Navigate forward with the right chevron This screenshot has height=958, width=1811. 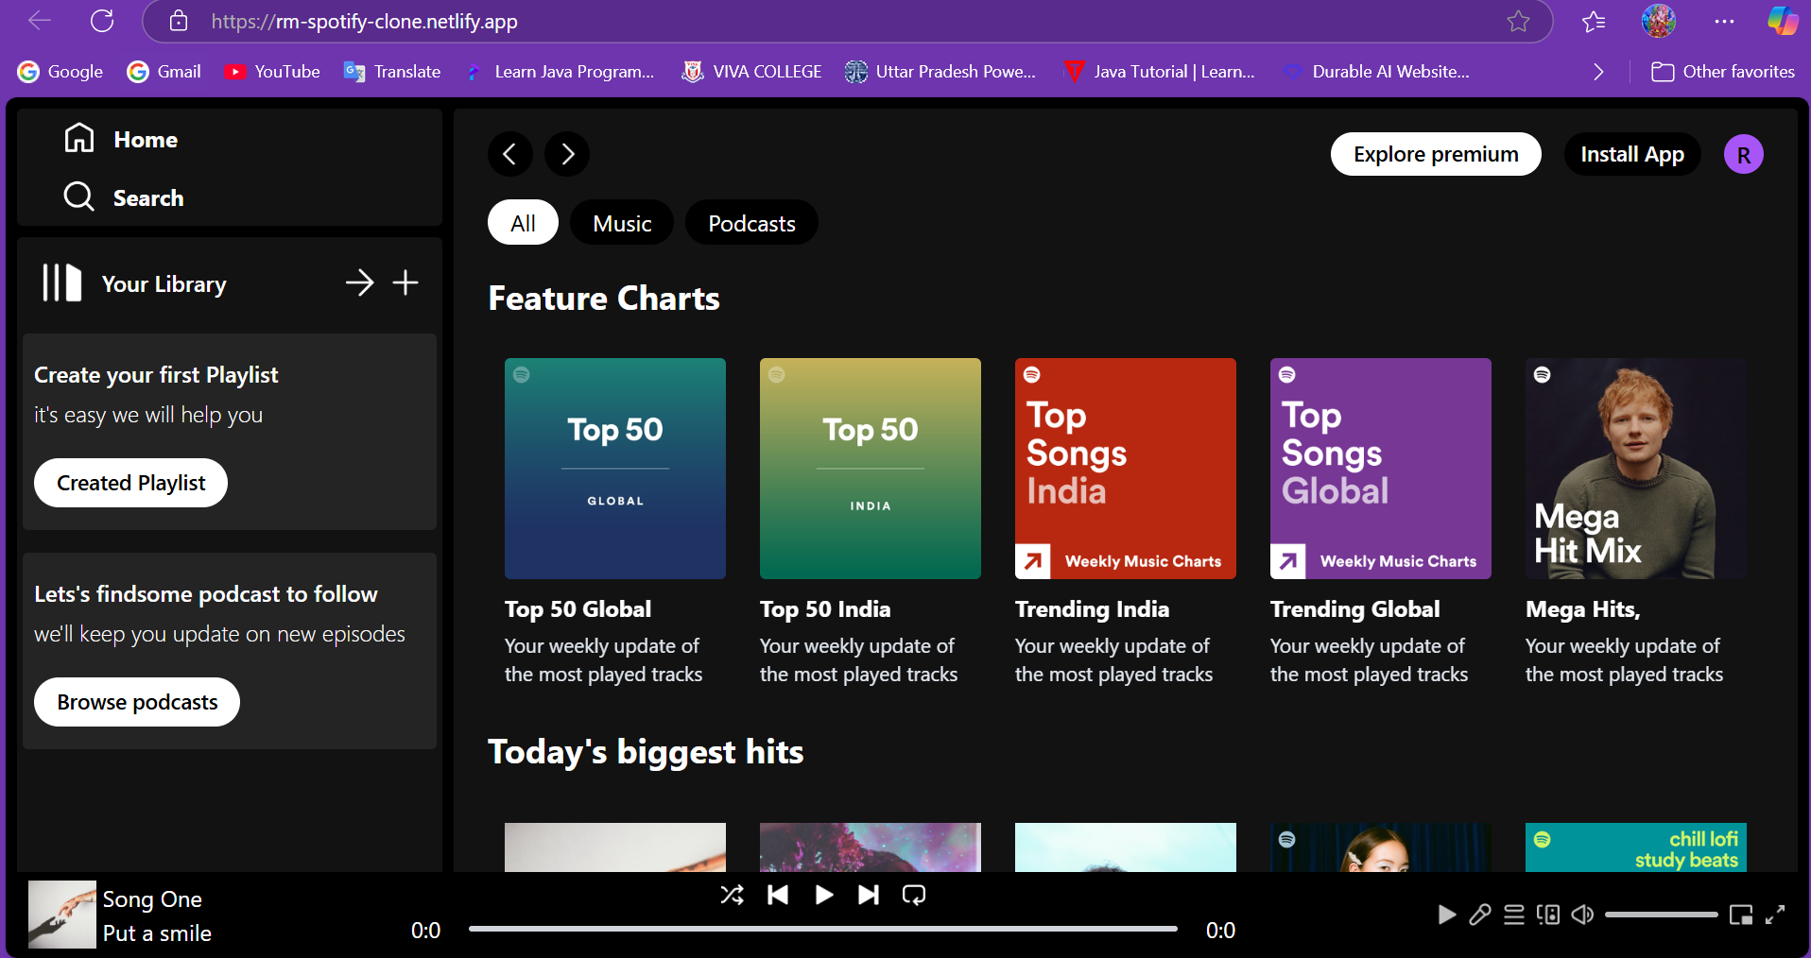click(x=567, y=154)
